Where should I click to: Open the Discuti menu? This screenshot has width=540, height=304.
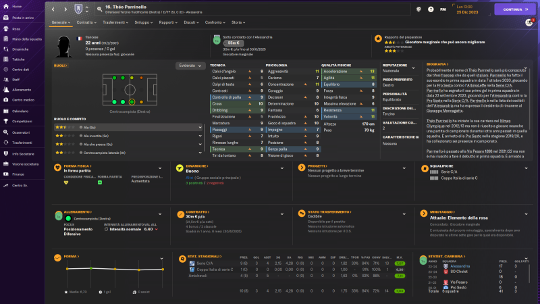click(x=191, y=22)
